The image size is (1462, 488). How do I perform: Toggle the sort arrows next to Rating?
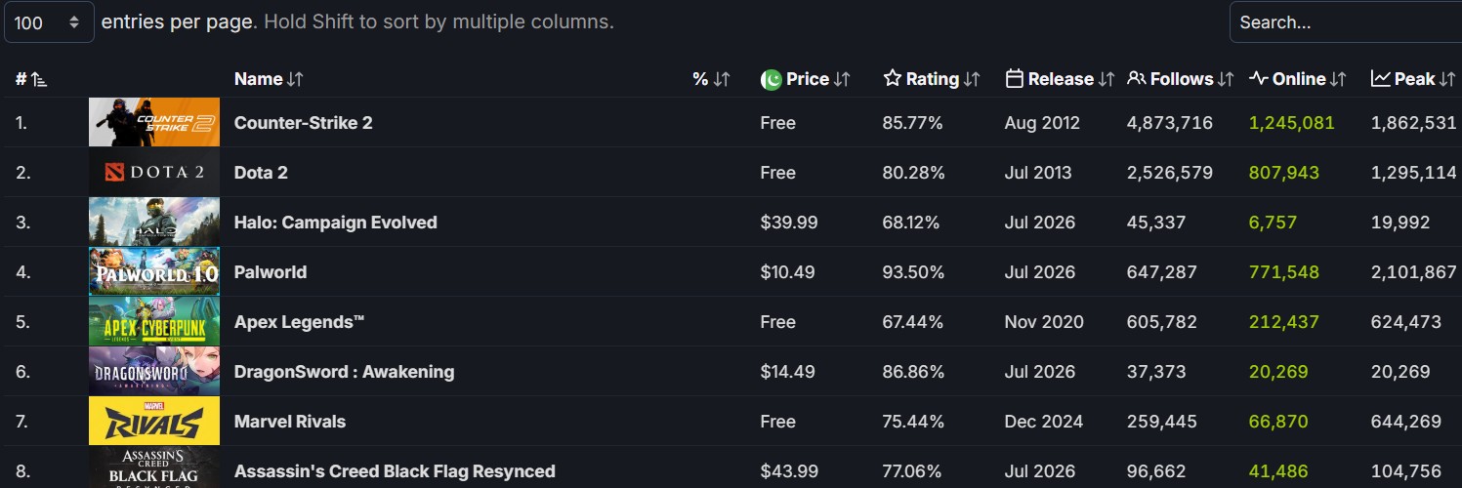pyautogui.click(x=972, y=80)
